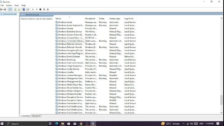Open File Explorer from the taskbar

(x=63, y=124)
